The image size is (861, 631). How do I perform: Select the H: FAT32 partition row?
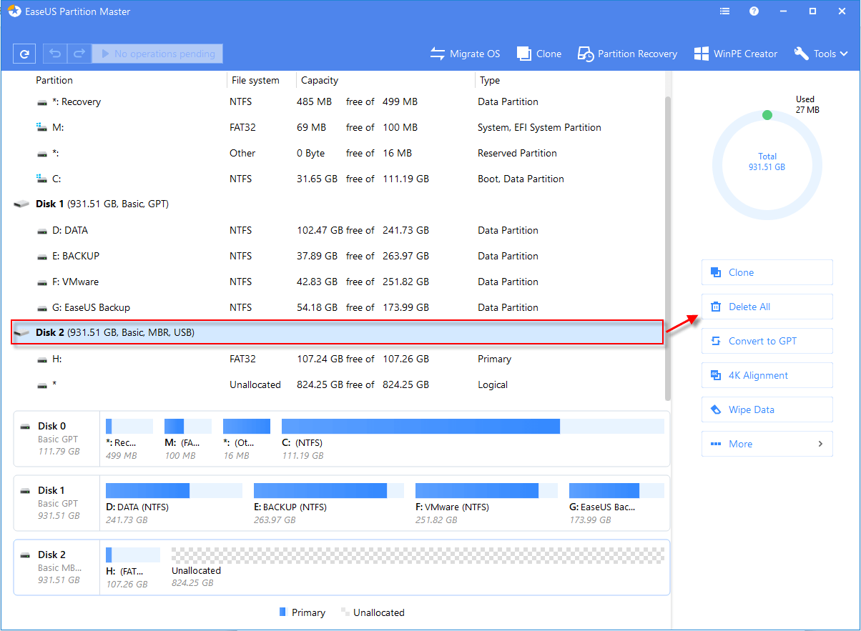click(338, 359)
